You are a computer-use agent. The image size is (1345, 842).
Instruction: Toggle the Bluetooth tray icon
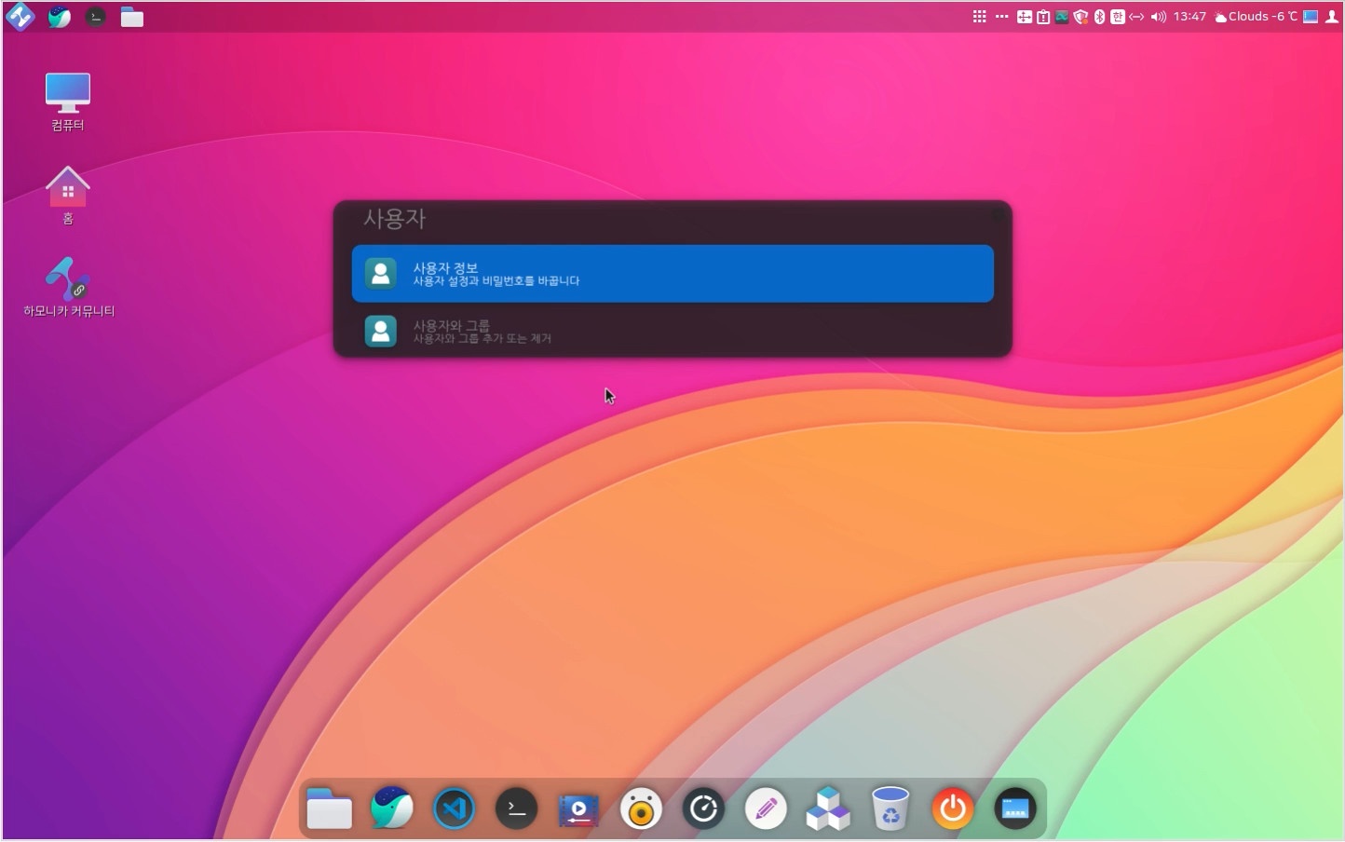[1099, 17]
